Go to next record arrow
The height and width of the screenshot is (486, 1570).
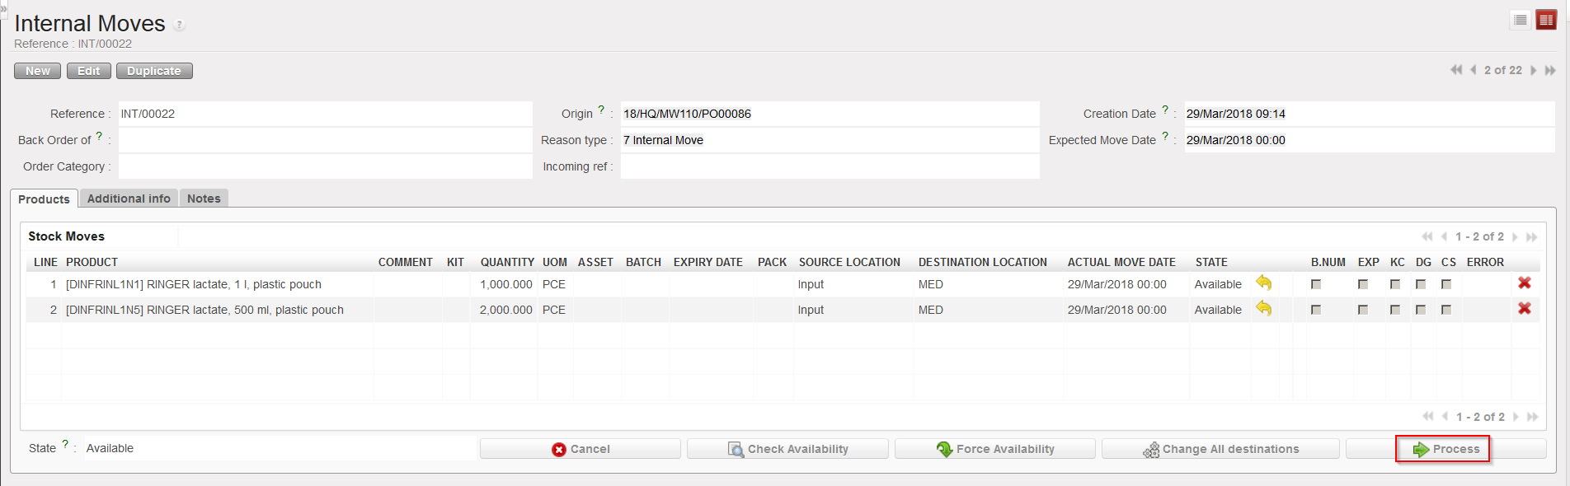[1533, 70]
